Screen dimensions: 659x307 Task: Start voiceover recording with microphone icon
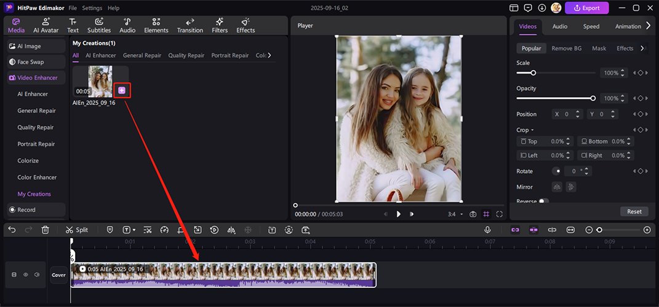487,230
